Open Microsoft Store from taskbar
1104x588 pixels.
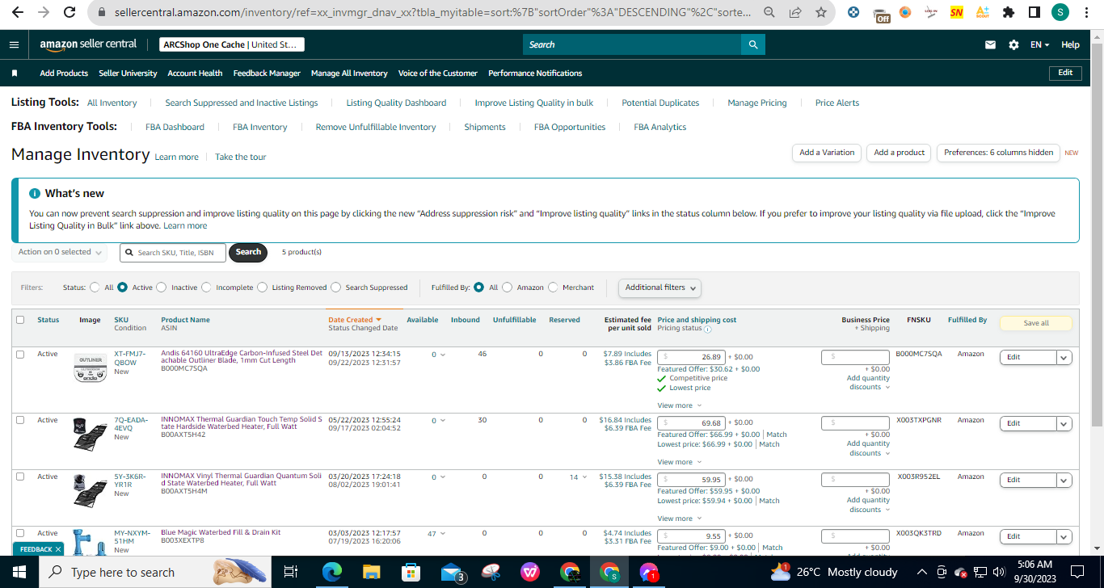(411, 572)
